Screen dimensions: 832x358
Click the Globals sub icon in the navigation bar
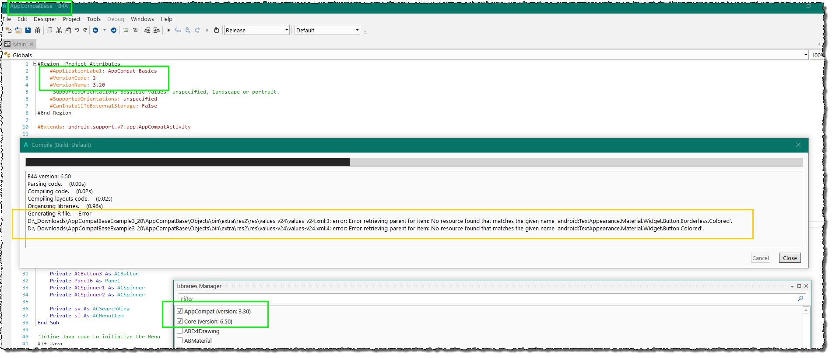(7, 55)
